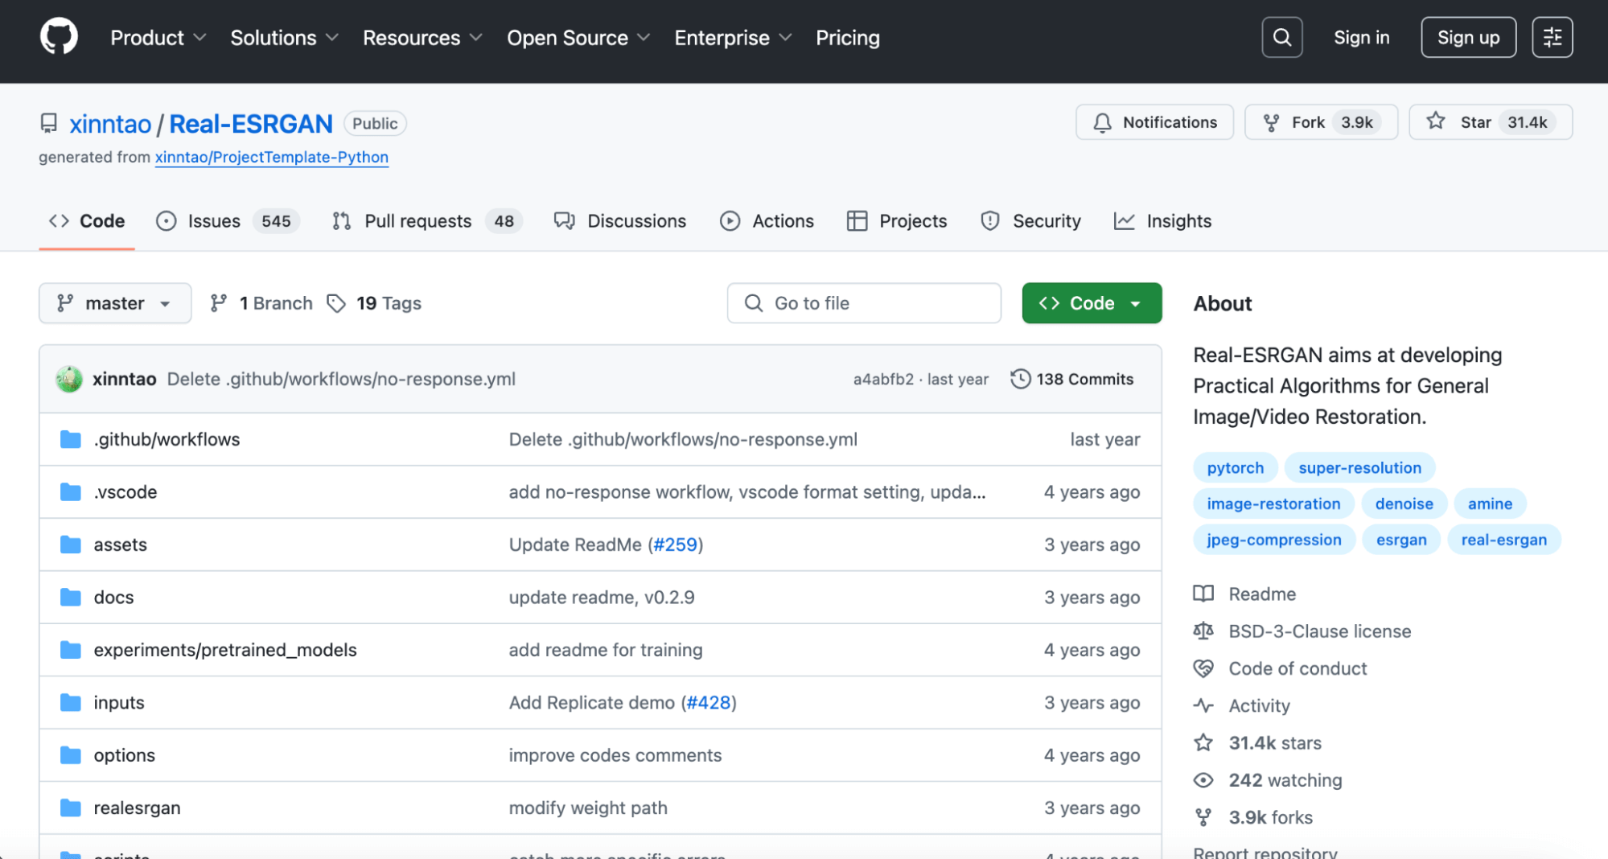Click the assets folder icon
Screen dimensions: 1608x859
(x=71, y=545)
